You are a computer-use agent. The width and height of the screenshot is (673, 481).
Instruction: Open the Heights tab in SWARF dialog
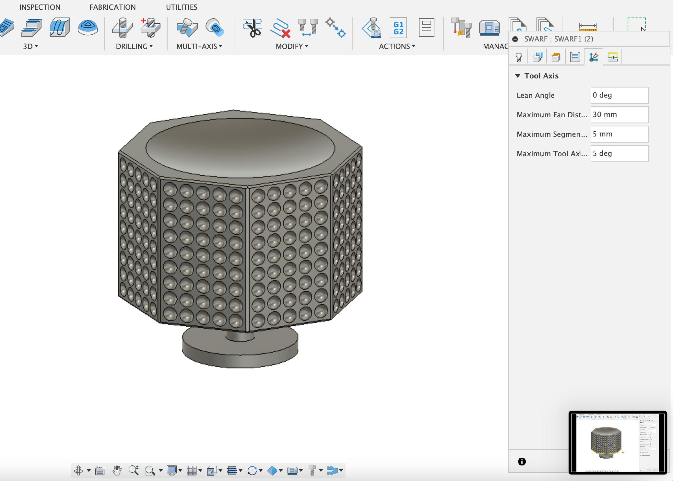[x=556, y=57]
